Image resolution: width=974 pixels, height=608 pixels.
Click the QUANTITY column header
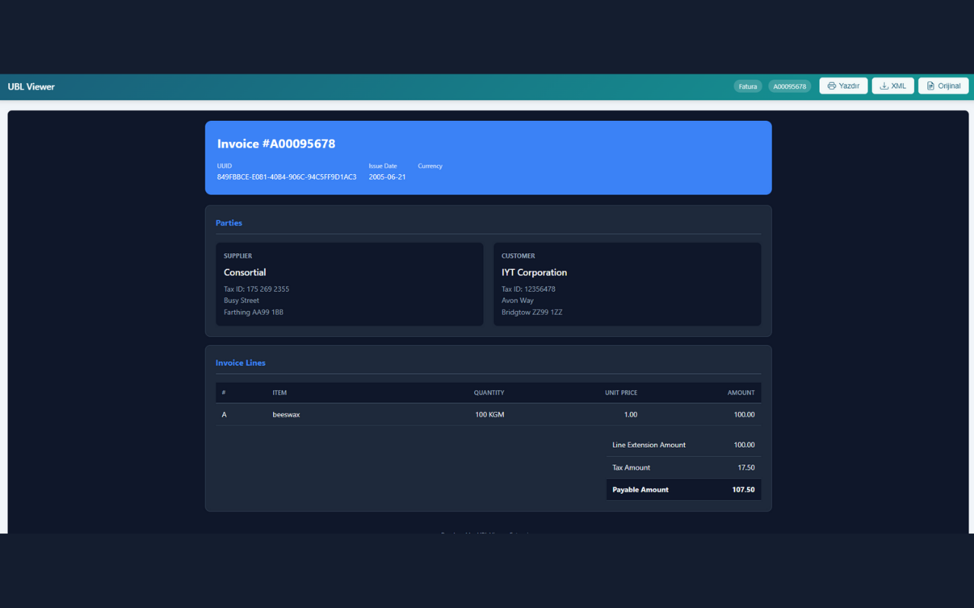(489, 393)
